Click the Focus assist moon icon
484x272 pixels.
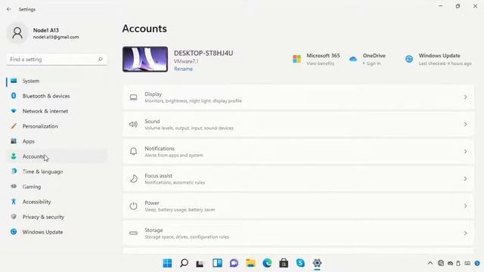(133, 179)
